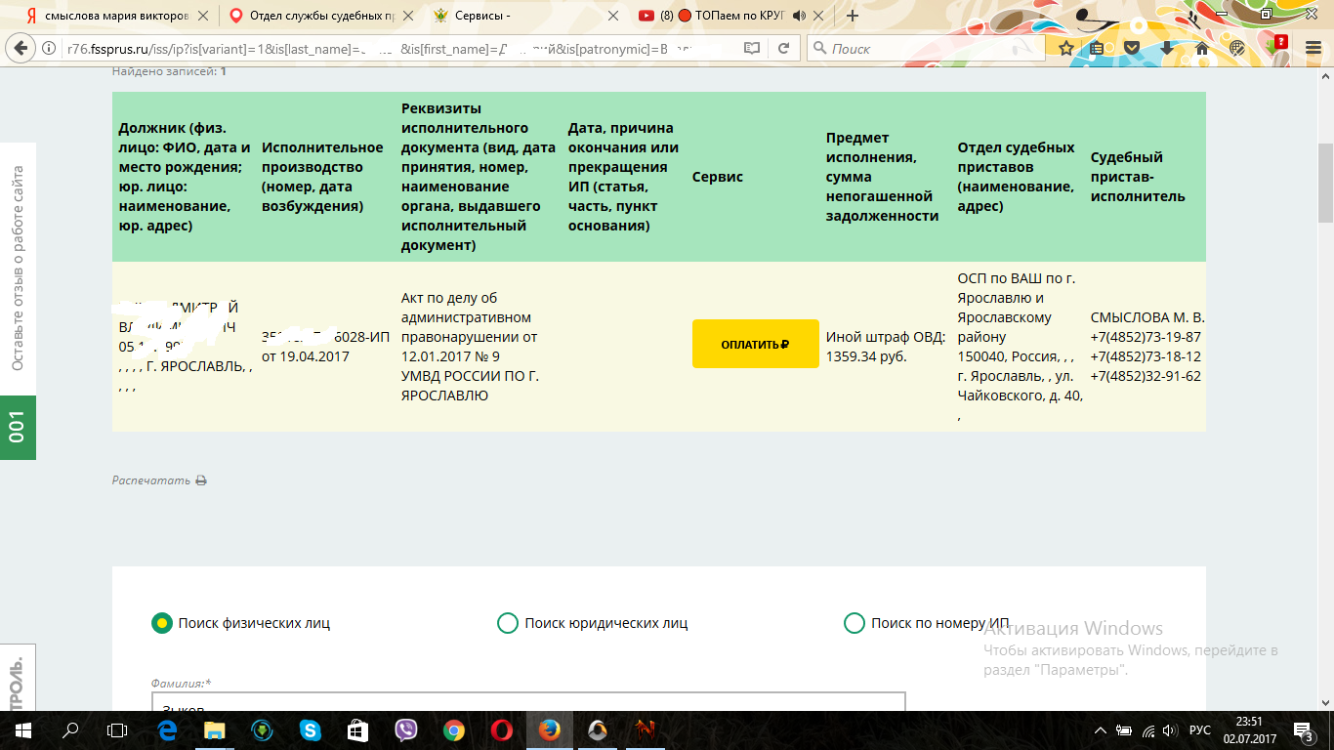Open a new browser tab
1334x750 pixels.
[x=853, y=16]
